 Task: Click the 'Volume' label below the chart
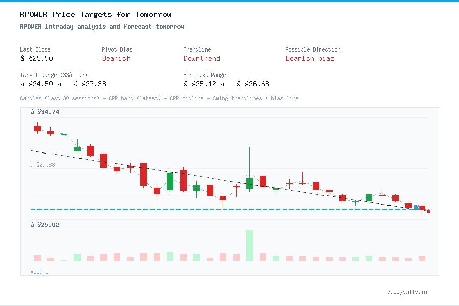pyautogui.click(x=39, y=272)
